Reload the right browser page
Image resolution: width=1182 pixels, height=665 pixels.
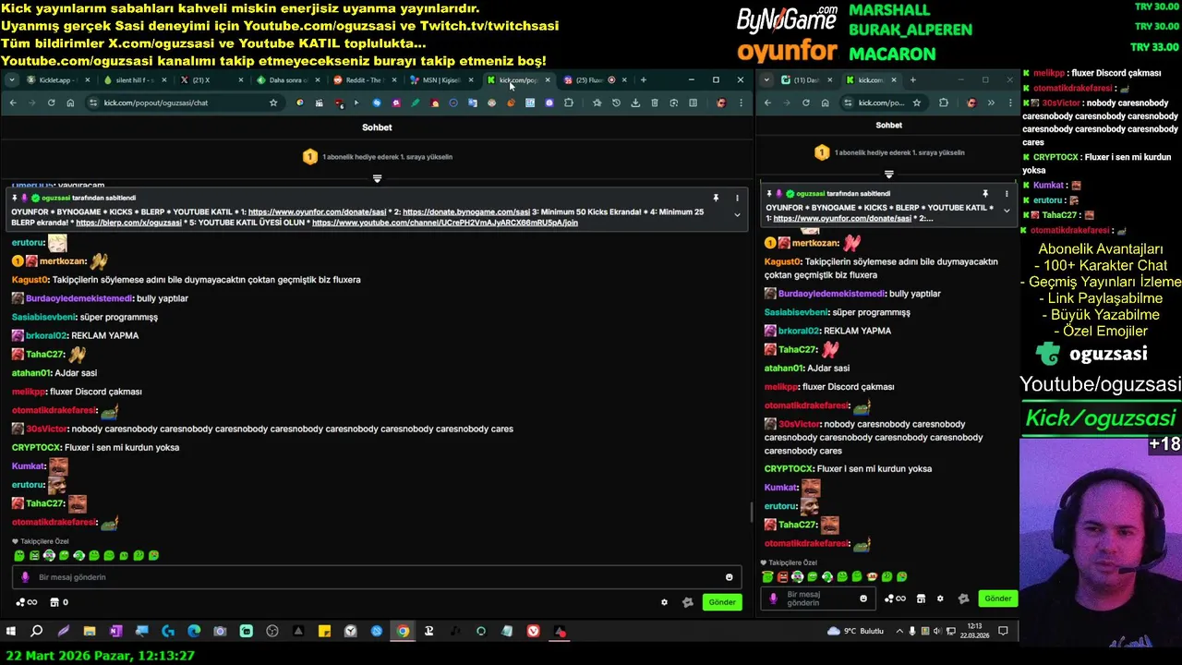pos(805,103)
